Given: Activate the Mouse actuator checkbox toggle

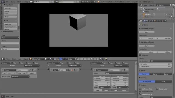Looking at the screenshot, I should click(124, 70).
